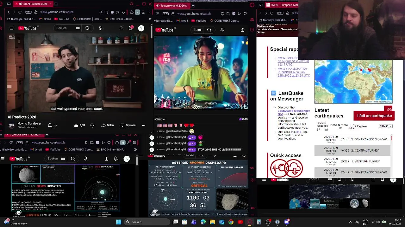This screenshot has height=227, width=405.
Task: Pin address bar icon in AI Predicts window
Action: point(101,12)
